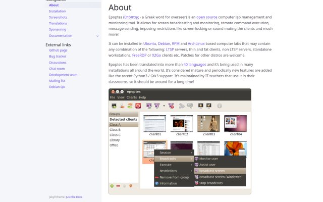Open the View menu in epoptes
Screen dimensions: 323x202
pyautogui.click(x=121, y=97)
